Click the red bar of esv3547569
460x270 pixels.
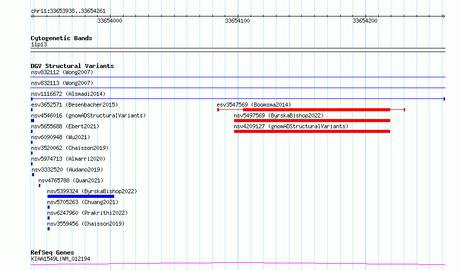[x=316, y=110]
